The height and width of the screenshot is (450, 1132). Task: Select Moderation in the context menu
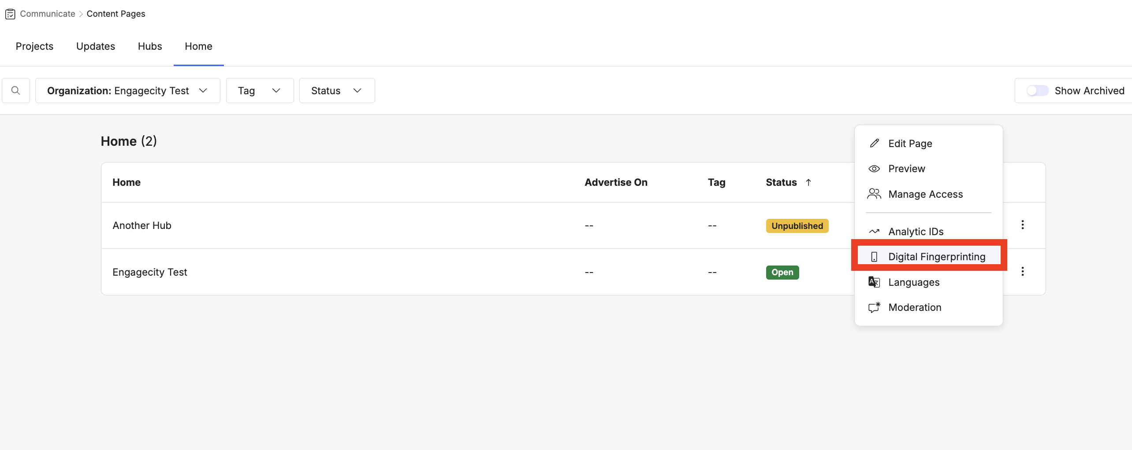point(914,307)
